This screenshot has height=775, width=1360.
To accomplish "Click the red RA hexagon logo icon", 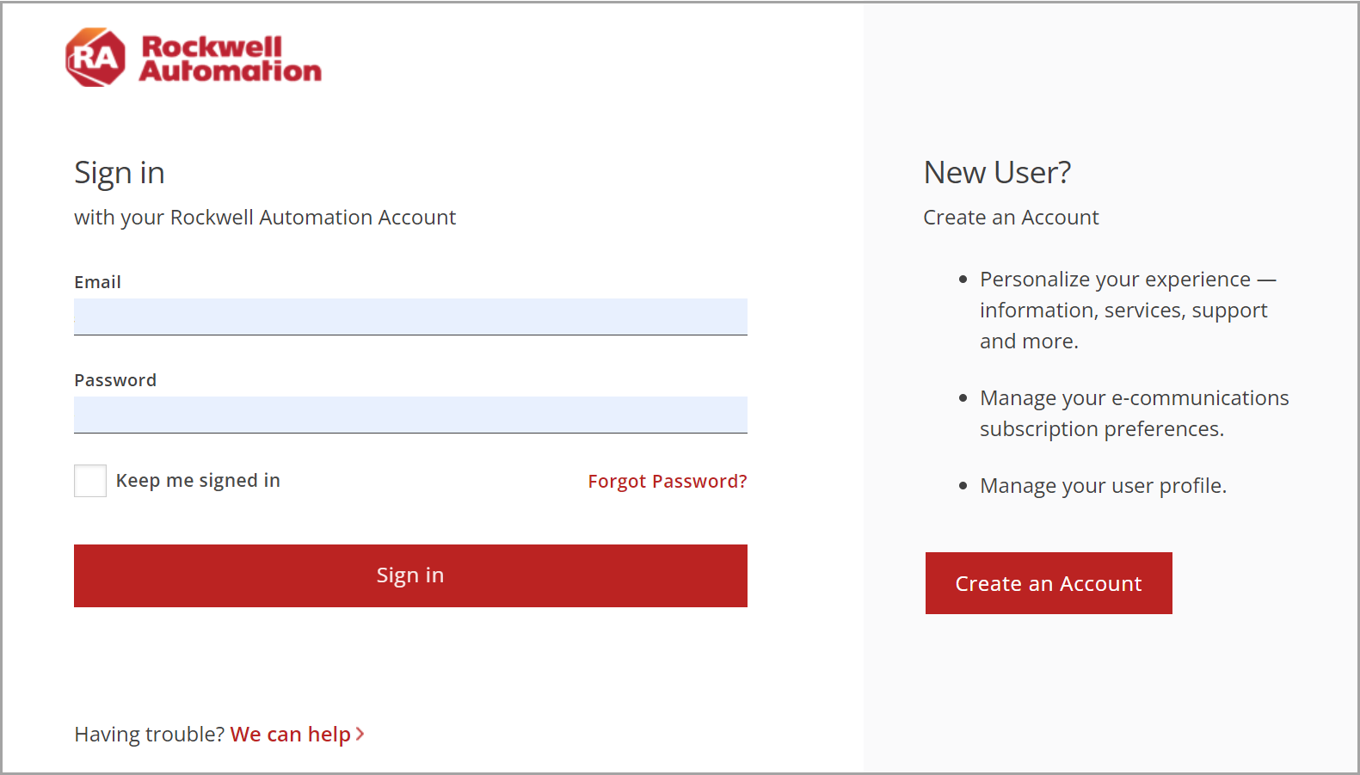I will [x=95, y=58].
